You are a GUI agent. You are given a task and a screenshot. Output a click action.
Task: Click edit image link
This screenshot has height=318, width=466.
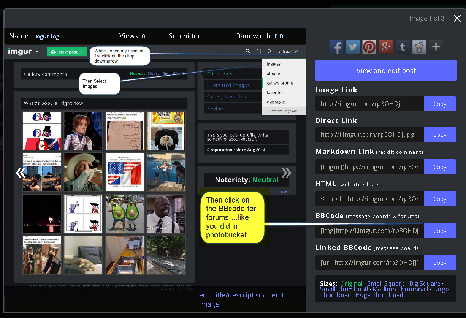click(242, 299)
